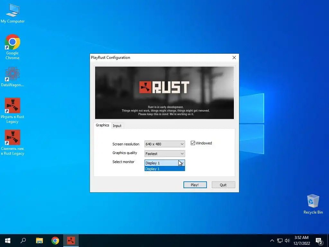Launch Google Chrome desktop shortcut
Screen dimensions: 329x247
[x=13, y=47]
